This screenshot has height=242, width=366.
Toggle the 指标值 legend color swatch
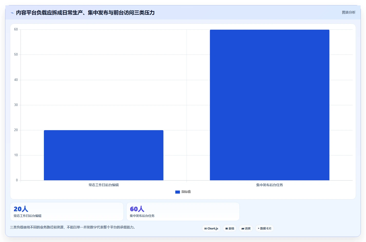tap(177, 192)
